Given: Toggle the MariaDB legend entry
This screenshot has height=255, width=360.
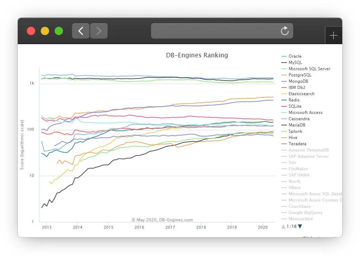Looking at the screenshot, I should tap(294, 125).
